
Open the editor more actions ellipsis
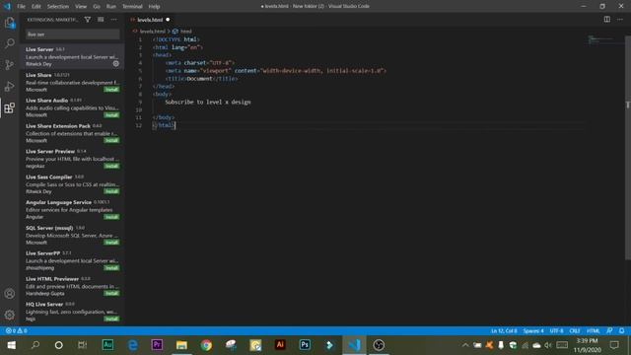click(x=620, y=20)
